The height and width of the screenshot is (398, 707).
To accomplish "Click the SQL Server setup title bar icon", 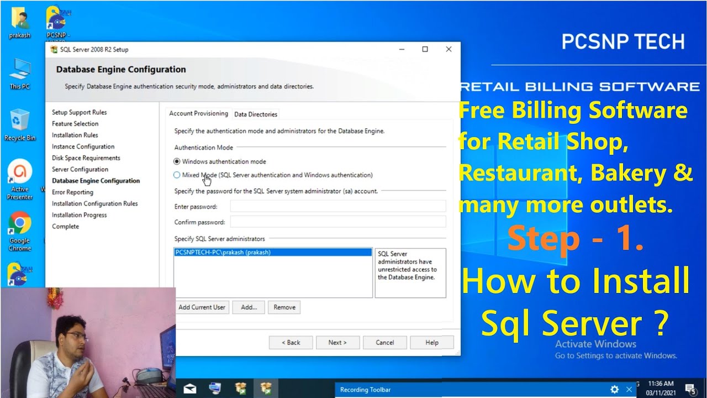I will (54, 49).
